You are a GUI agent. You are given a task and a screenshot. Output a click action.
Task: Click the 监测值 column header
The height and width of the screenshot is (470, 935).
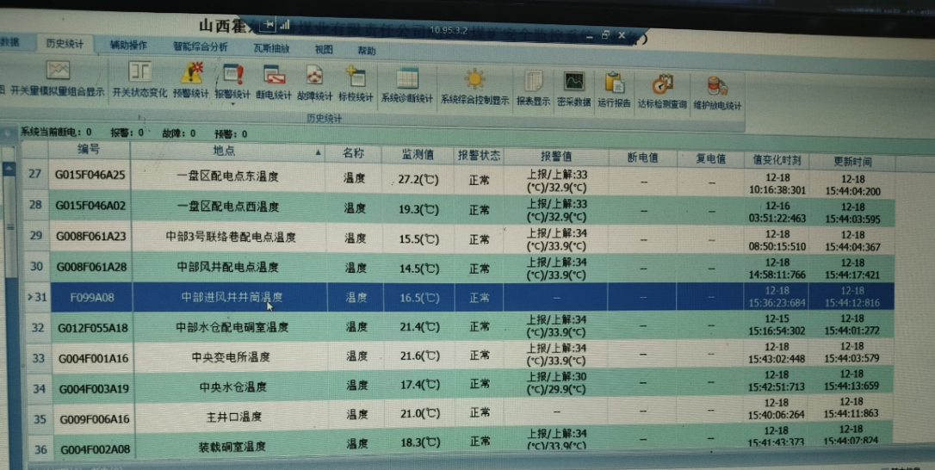(418, 155)
